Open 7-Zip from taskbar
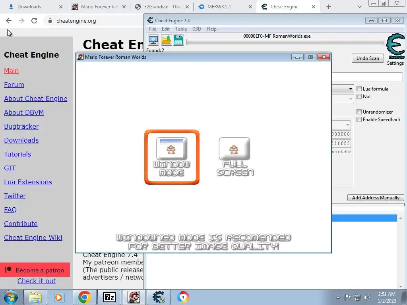The width and height of the screenshot is (407, 305). (x=109, y=297)
